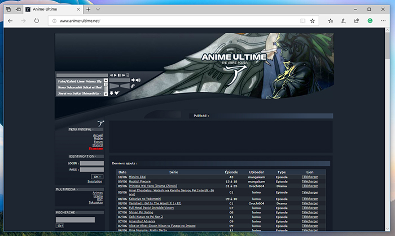
Task: Open the Kakuriyo no Yadomeshi link
Action: point(145,199)
